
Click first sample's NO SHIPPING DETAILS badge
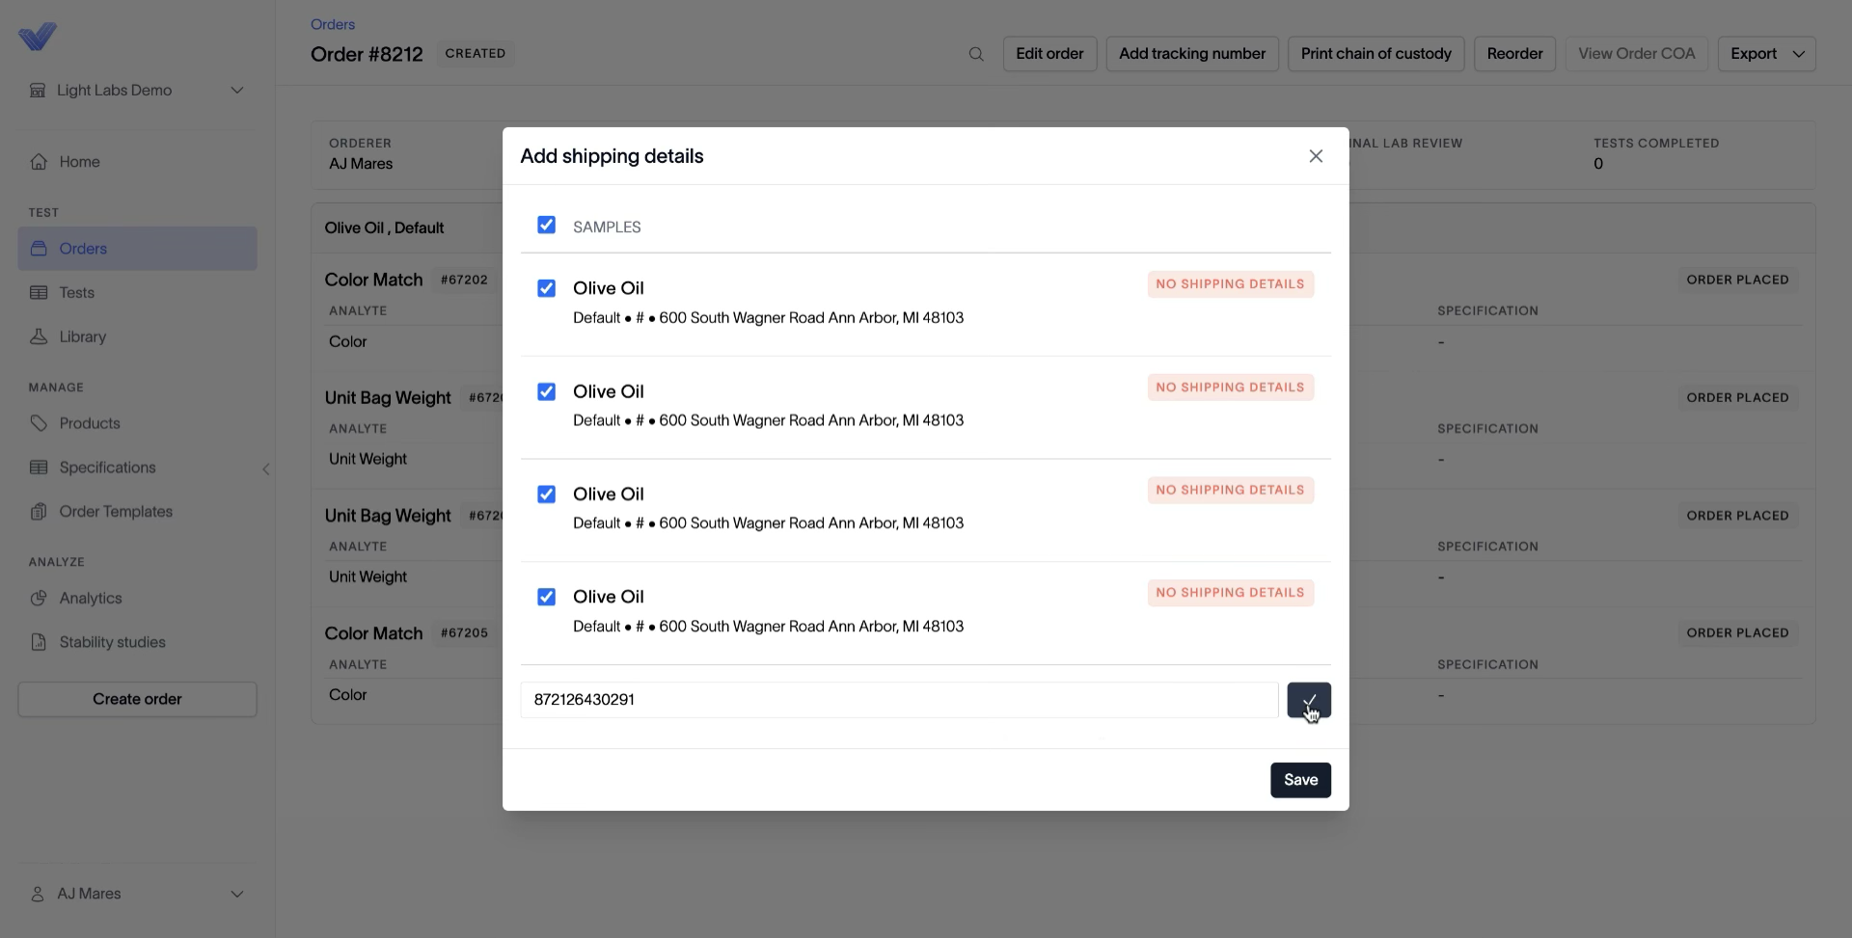[x=1230, y=284]
